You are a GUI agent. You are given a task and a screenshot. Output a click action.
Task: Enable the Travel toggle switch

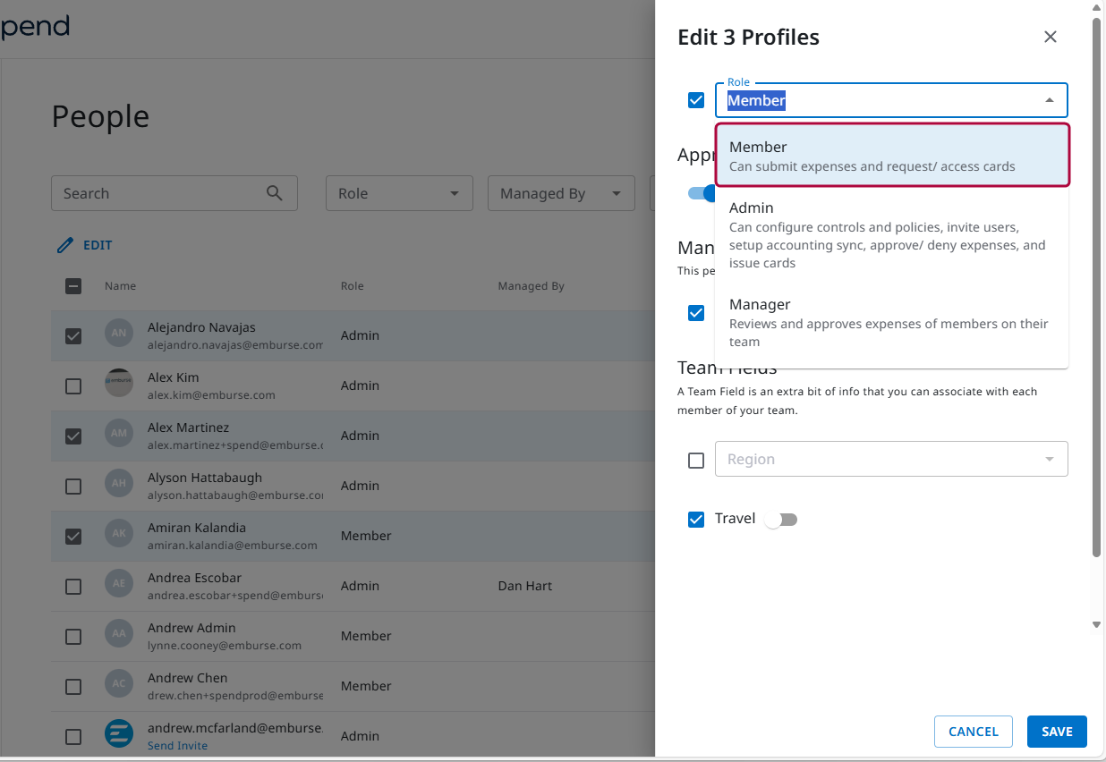point(779,519)
